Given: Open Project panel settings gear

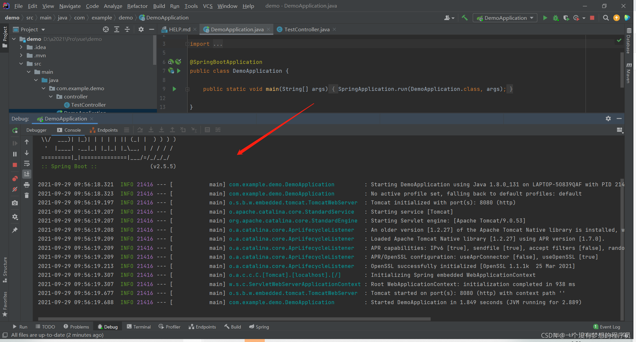Looking at the screenshot, I should point(141,29).
